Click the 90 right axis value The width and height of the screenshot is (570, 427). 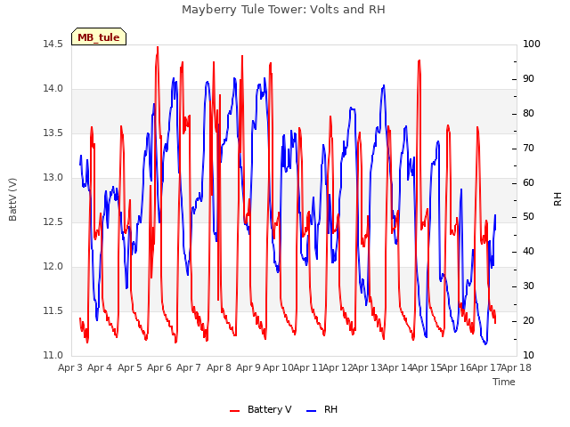(x=528, y=79)
